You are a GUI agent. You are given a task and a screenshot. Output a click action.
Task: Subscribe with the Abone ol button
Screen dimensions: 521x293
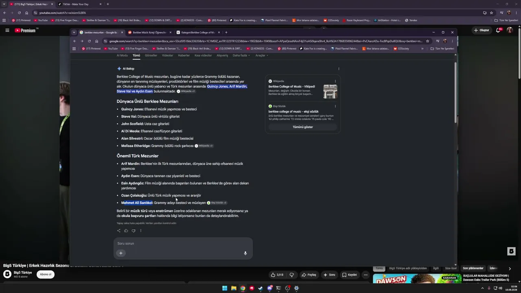46,274
